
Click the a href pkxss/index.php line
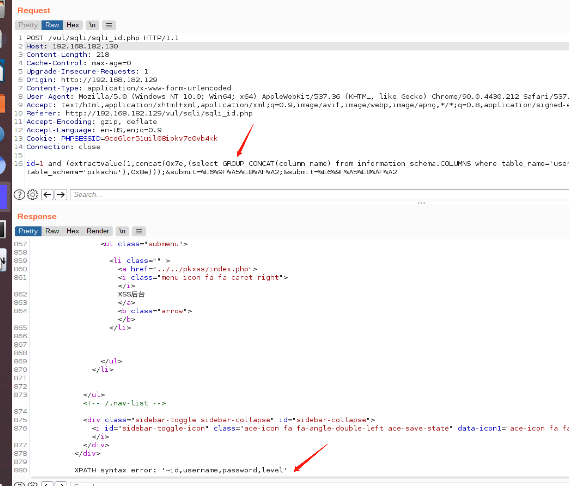188,269
